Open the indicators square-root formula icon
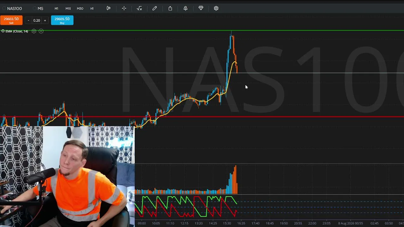The image size is (404, 227). tap(139, 8)
